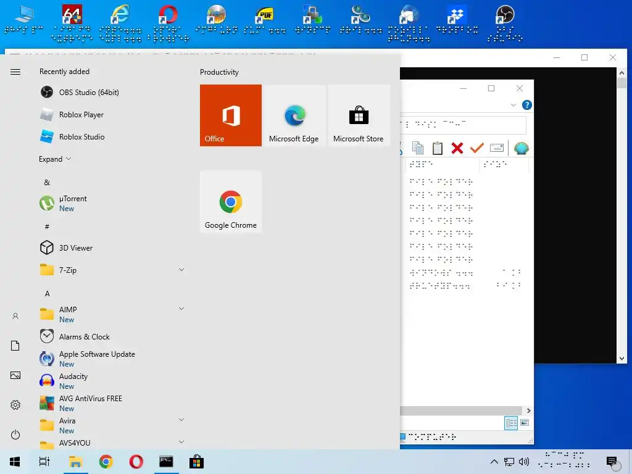The image size is (632, 474).
Task: Click the blue help question mark icon
Action: coord(527,105)
